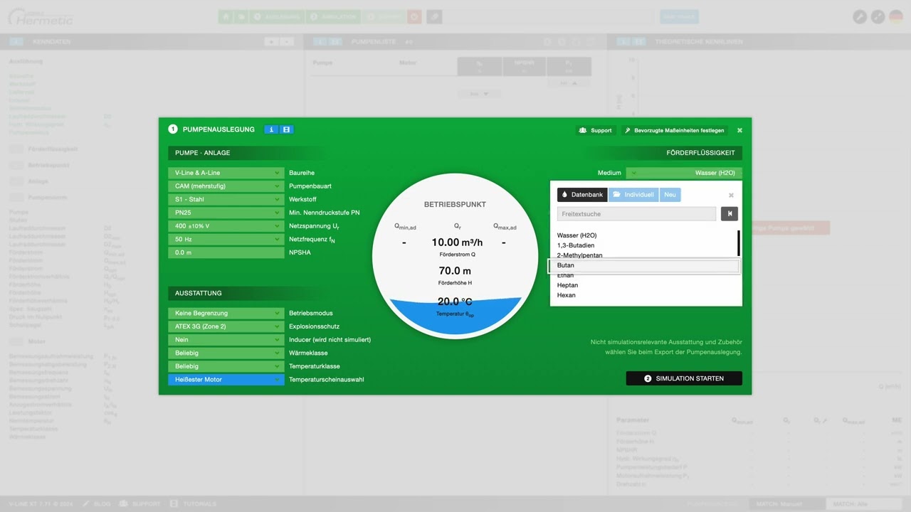Click the Qmin,ad dash value

(404, 242)
